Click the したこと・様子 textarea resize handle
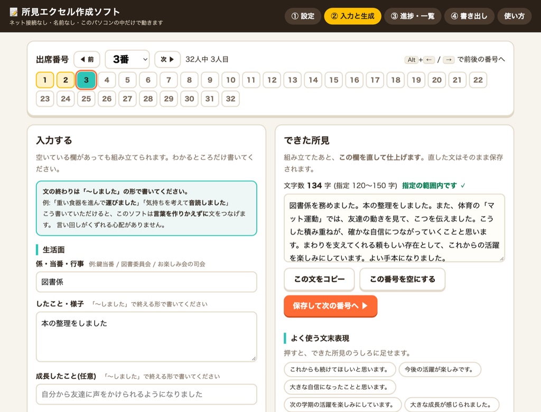The image size is (541, 412). (254, 358)
